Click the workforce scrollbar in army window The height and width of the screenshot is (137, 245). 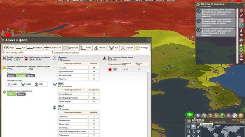click(x=148, y=104)
